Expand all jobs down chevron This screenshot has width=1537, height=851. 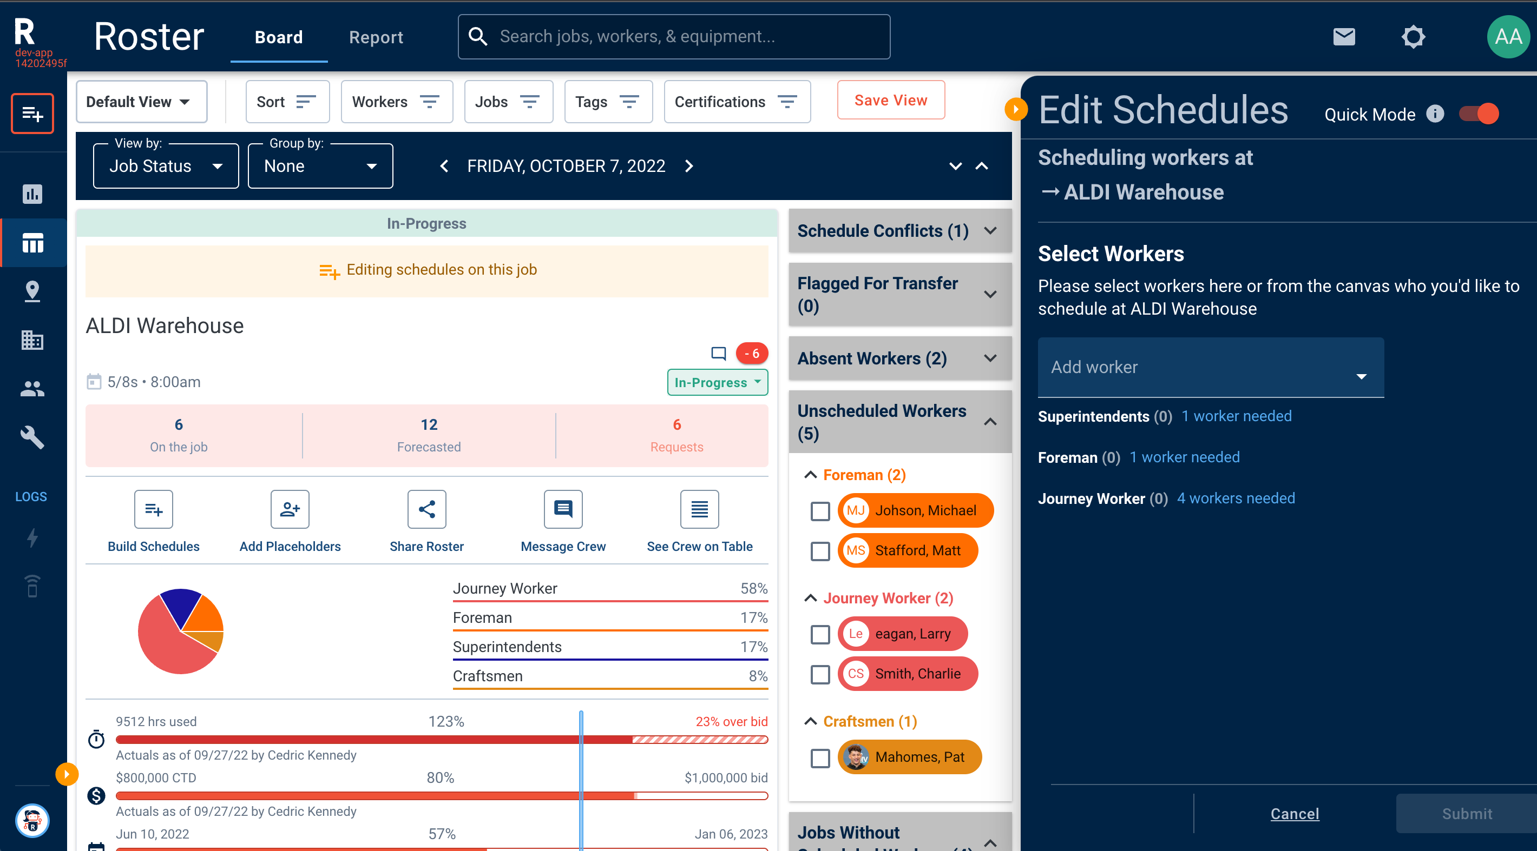click(x=955, y=167)
